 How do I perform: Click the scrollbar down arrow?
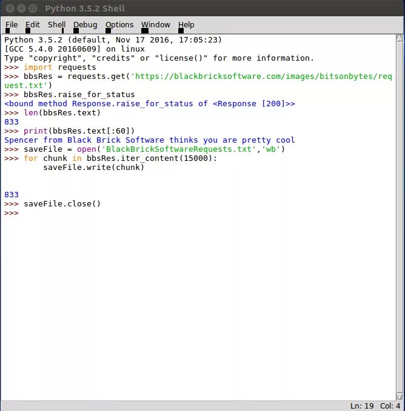(400, 396)
